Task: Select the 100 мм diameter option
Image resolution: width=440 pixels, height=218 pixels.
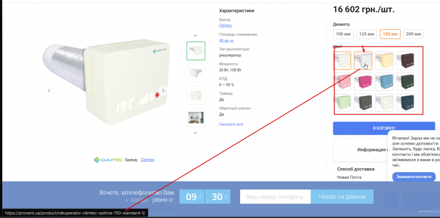Action: pos(343,34)
